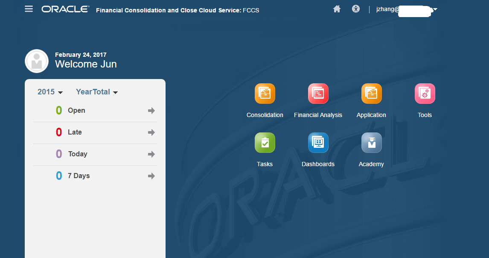Click the user profile avatar
Screen dimensions: 489x258
click(37, 61)
